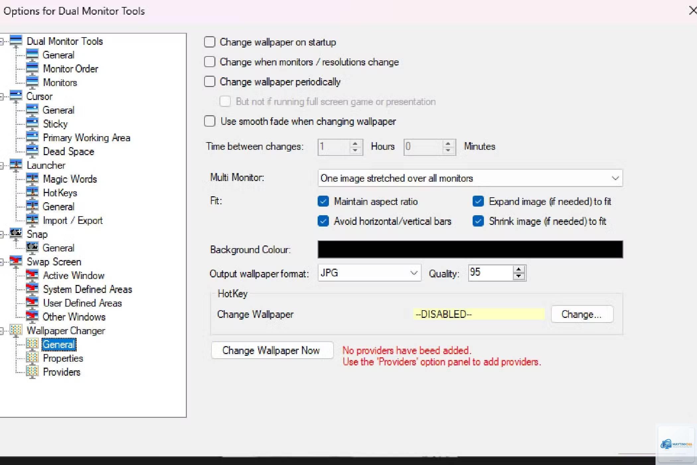Screen dimensions: 697x465
Task: Collapse the Wallpaper Changer tree node
Action: (x=2, y=331)
